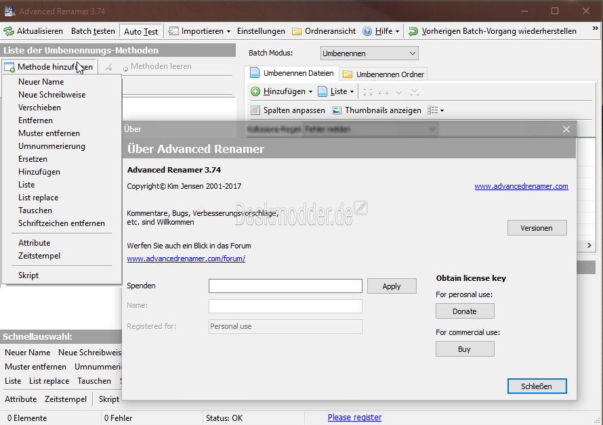Click Thumbnails anzeigen icon
This screenshot has width=603, height=425.
(x=337, y=111)
